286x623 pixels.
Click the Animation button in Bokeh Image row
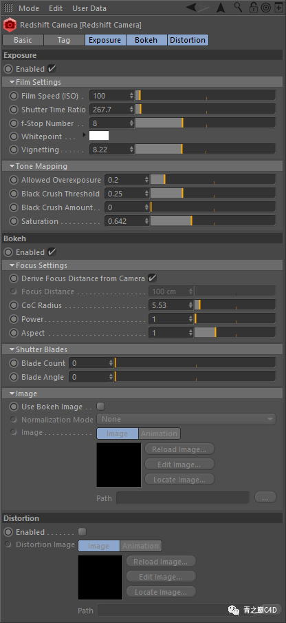(x=159, y=433)
